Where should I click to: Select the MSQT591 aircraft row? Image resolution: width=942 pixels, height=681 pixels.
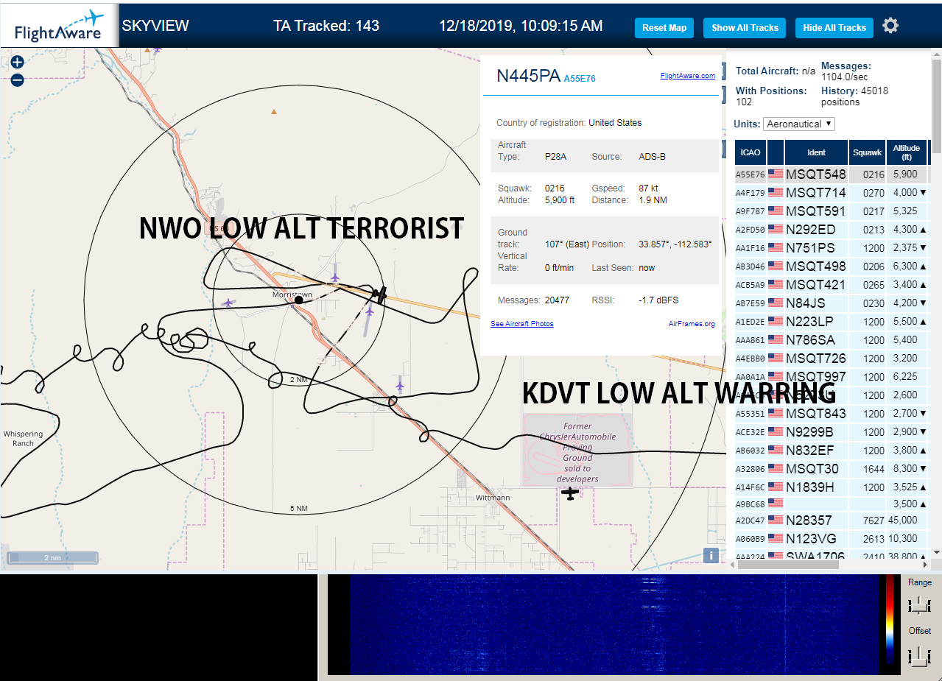[x=832, y=211]
